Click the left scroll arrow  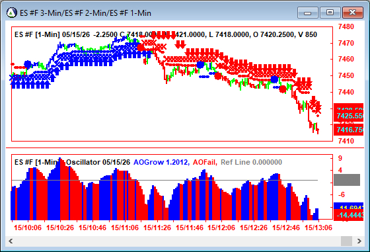pyautogui.click(x=11, y=241)
